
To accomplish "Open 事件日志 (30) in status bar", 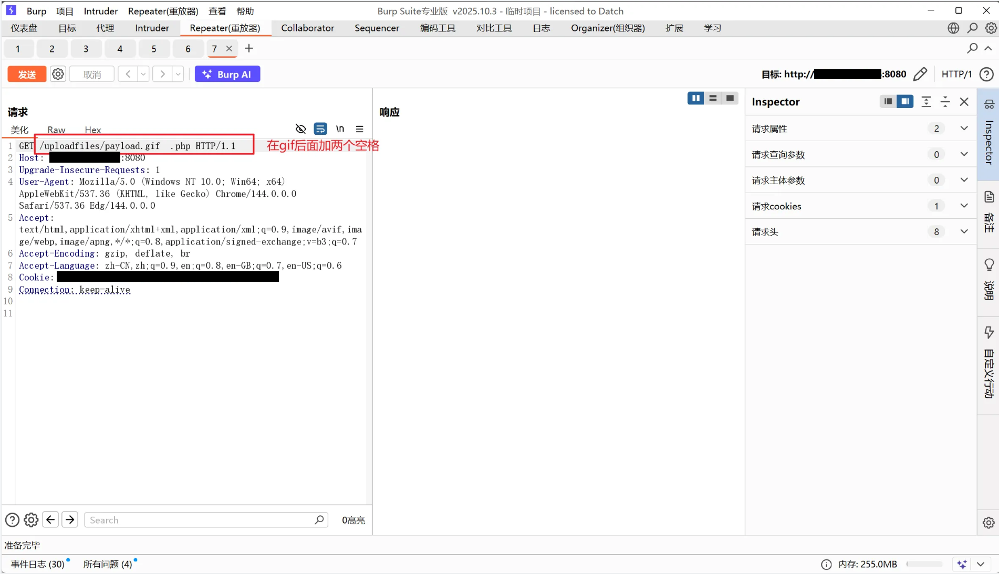I will [x=38, y=564].
